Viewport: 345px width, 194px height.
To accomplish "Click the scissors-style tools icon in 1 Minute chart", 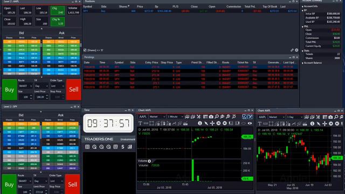I will tap(199, 117).
